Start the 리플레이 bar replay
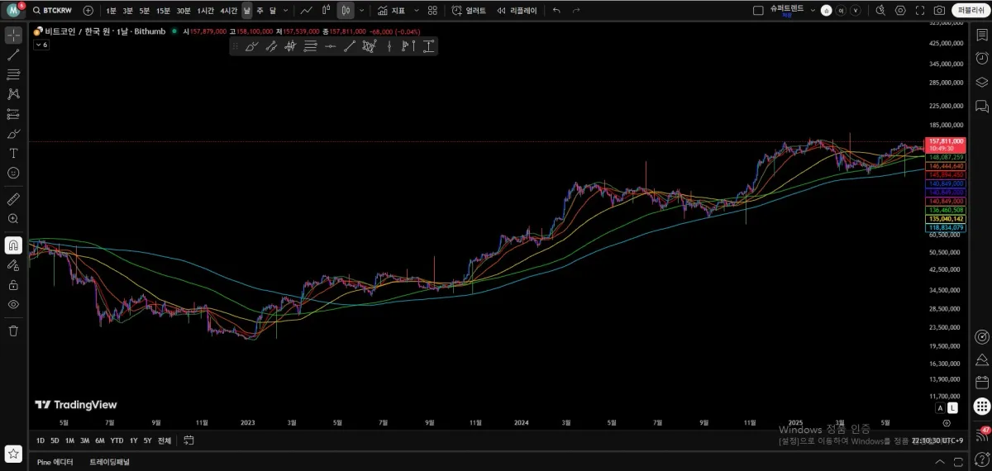 (517, 11)
